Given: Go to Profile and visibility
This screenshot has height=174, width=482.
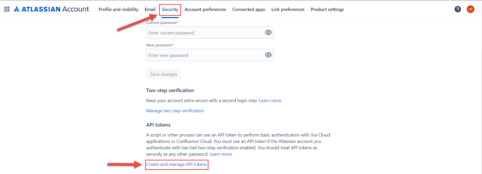Looking at the screenshot, I should 118,9.
